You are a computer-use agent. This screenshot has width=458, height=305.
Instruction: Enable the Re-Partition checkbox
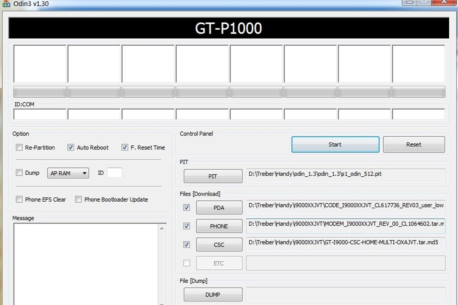point(19,147)
